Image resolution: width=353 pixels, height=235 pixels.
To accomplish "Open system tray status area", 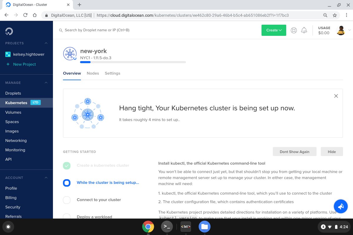I will (x=334, y=227).
